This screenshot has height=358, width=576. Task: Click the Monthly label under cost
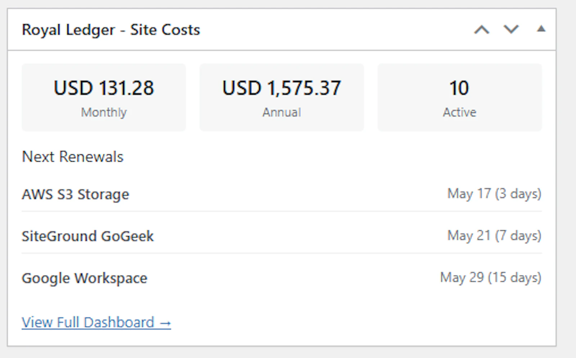point(104,112)
